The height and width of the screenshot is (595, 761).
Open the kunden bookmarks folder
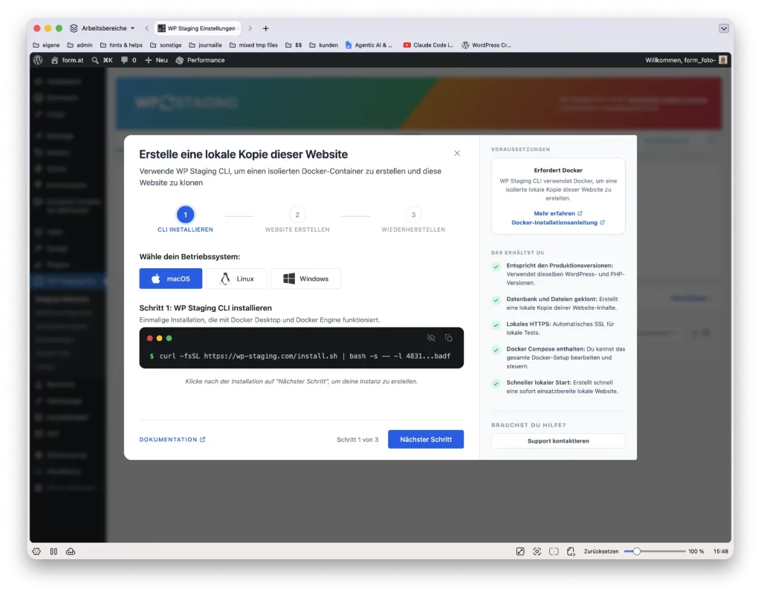click(324, 45)
